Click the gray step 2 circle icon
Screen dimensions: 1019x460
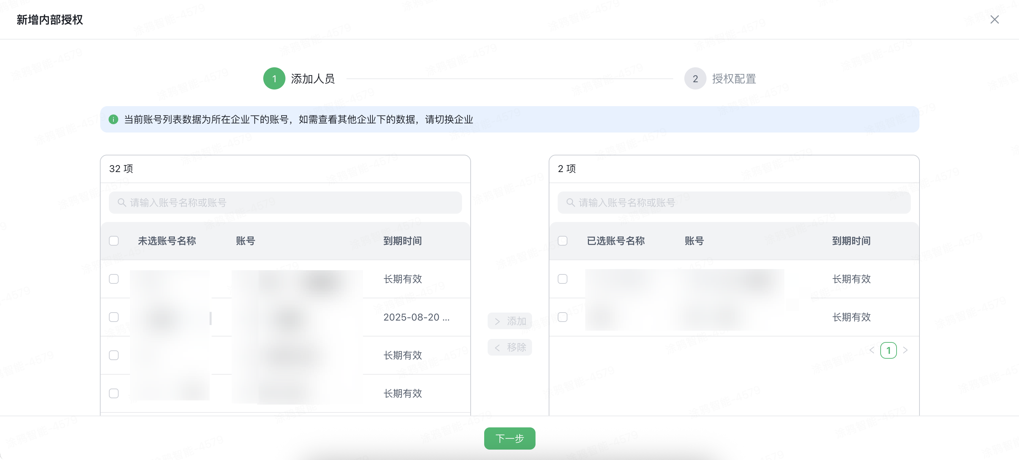tap(695, 78)
